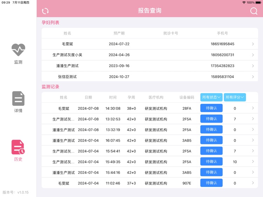The image size is (263, 197).
Task: Click 待确认 button for 11:02:46 record
Action: pos(211,183)
